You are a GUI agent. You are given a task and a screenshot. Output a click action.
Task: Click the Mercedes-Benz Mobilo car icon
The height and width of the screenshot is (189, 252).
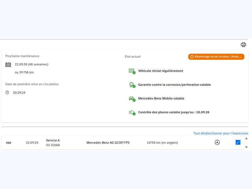click(132, 99)
